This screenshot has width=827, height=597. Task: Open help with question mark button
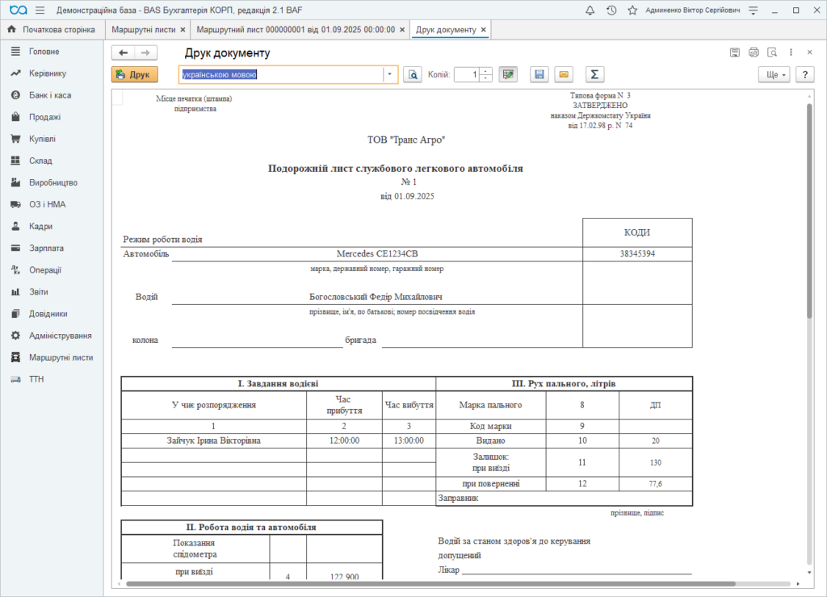click(805, 74)
